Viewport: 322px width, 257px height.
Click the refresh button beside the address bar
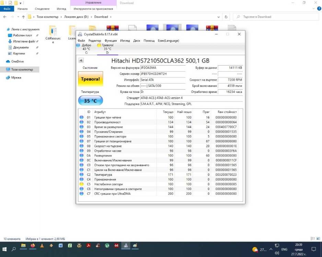[x=226, y=17]
